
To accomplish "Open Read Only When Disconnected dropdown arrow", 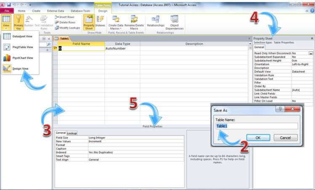I will coord(311,54).
